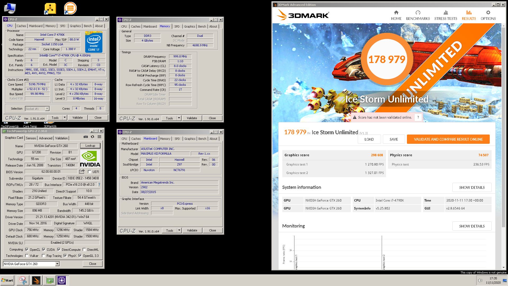
Task: Expand Tools dropdown arrow in CPU tab window
Action: 65,118
